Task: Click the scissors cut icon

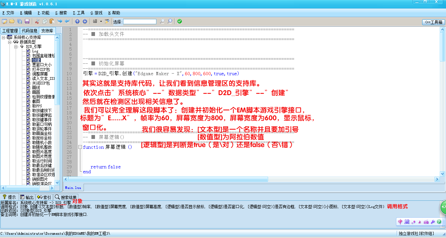Action: coord(37,22)
